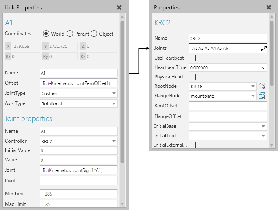
Task: Open the JointType dropdown
Action: (113, 94)
